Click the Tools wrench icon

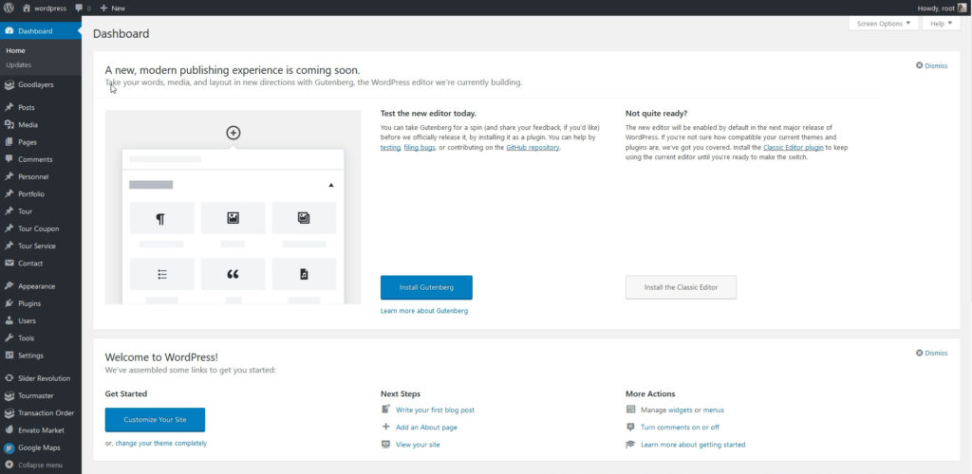click(x=9, y=337)
